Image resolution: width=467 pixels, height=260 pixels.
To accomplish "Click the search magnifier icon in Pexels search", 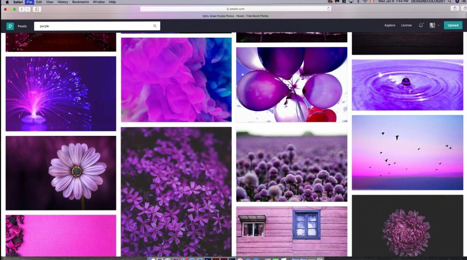I will click(155, 26).
